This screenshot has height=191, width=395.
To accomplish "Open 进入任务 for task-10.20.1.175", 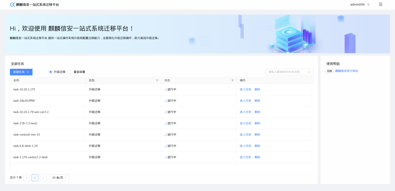I will coord(245,90).
